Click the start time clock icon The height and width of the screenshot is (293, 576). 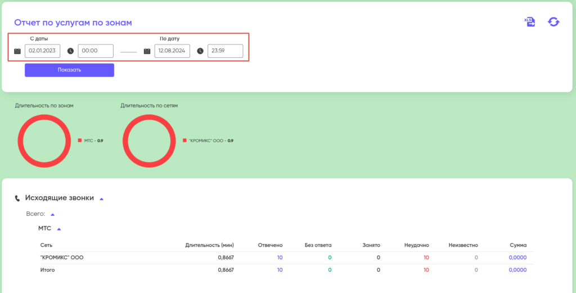[70, 51]
